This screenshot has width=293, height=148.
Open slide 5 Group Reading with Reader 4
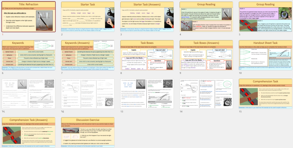pyautogui.click(x=265, y=17)
